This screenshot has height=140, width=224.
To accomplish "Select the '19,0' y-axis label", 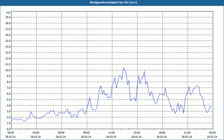I will pos(8,17).
